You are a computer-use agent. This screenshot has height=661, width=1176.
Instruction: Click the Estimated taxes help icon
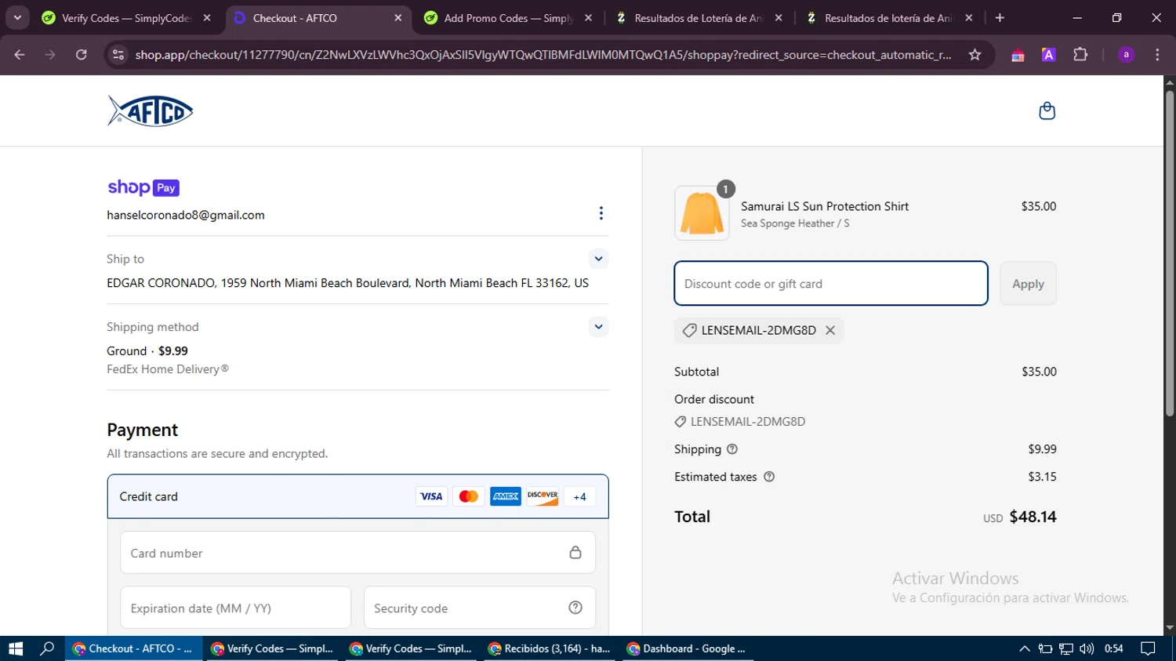[x=769, y=477]
